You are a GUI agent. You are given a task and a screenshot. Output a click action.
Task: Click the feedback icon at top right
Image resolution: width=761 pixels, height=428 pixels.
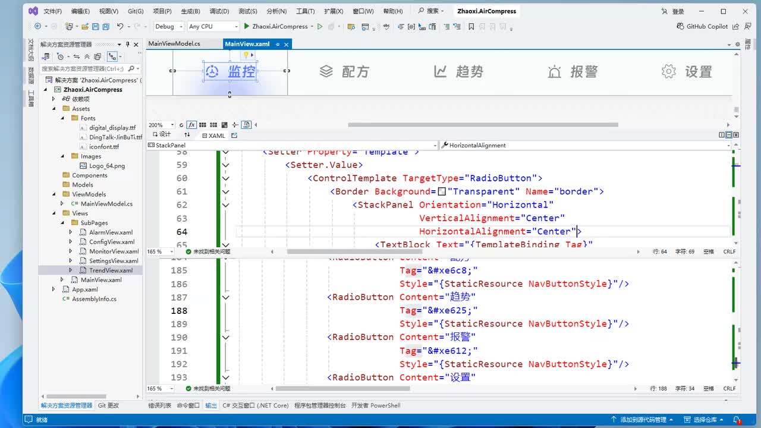tap(749, 26)
